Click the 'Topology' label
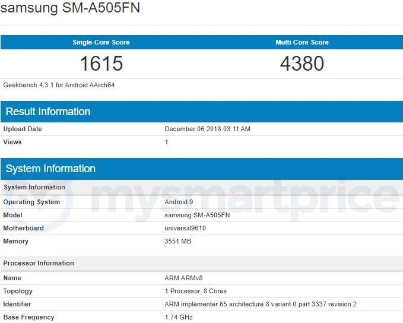The image size is (403, 323). click(x=18, y=291)
